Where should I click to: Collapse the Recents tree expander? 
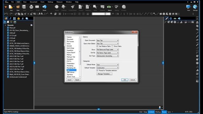click(x=5, y=25)
